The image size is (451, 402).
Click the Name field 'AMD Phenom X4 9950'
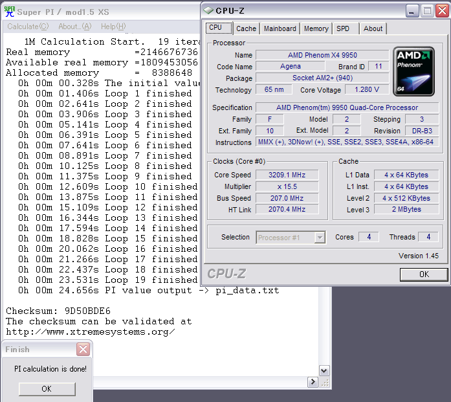pos(322,55)
